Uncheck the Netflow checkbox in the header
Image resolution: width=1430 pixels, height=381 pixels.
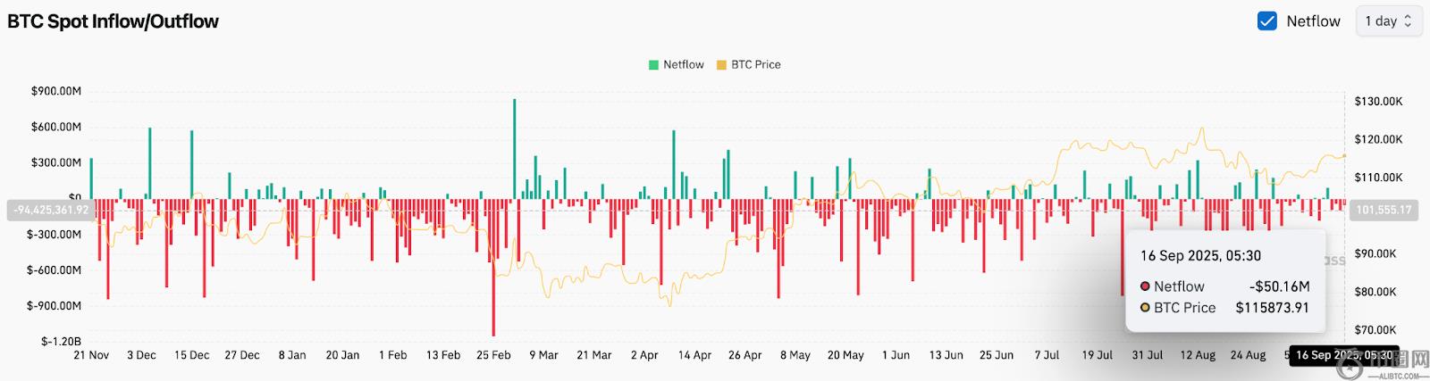point(1266,21)
